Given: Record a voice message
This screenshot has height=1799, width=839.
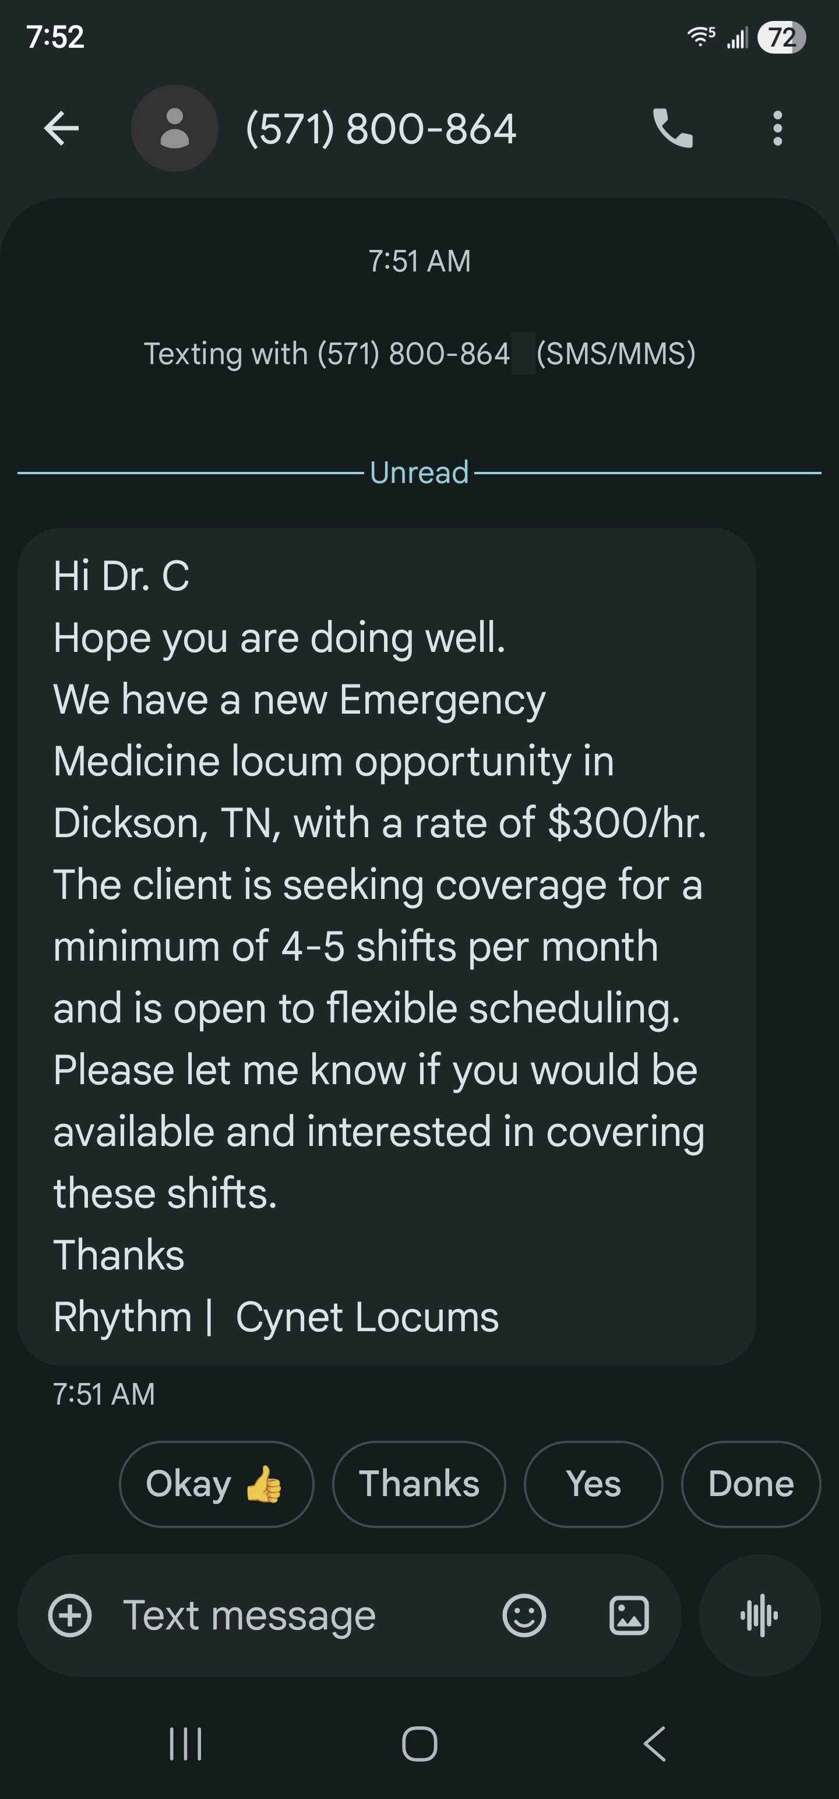Looking at the screenshot, I should 759,1615.
